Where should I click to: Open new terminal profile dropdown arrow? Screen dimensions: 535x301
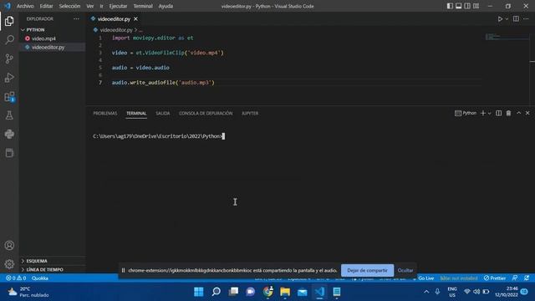point(490,113)
